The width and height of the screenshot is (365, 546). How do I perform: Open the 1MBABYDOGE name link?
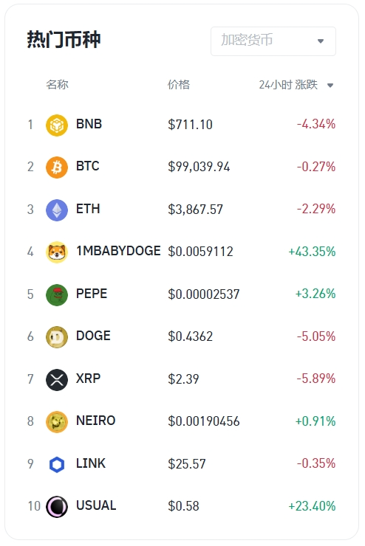(x=118, y=251)
